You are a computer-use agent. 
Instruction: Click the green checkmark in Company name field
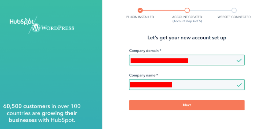point(239,85)
